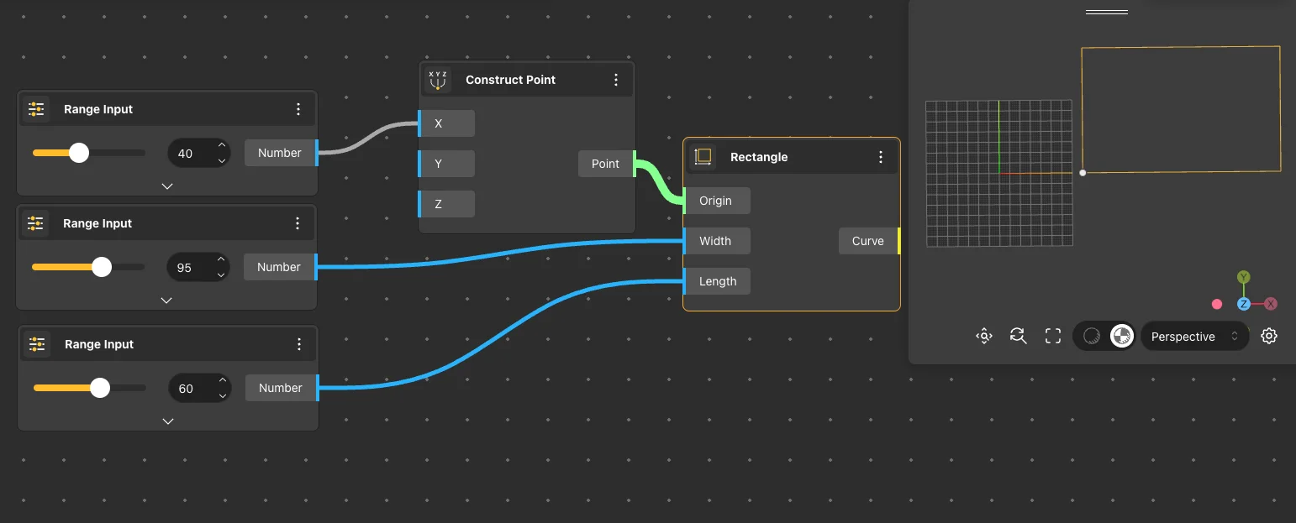Image resolution: width=1296 pixels, height=523 pixels.
Task: Click slider handle of Range Input valued 40
Action: click(x=79, y=153)
